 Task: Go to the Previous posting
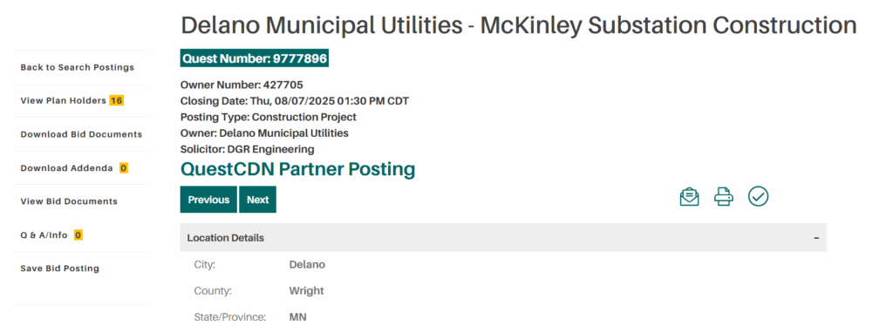[208, 200]
